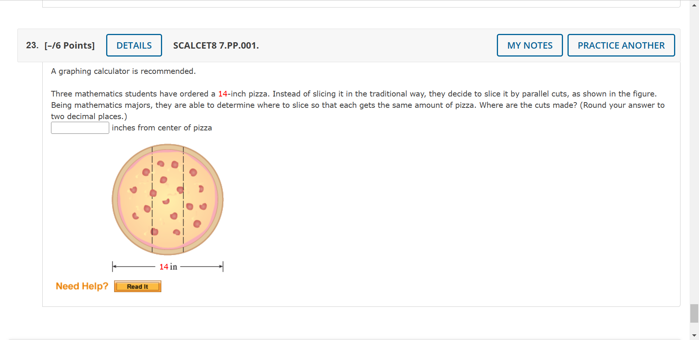Click the phrase inches from center of pizza

pos(161,128)
